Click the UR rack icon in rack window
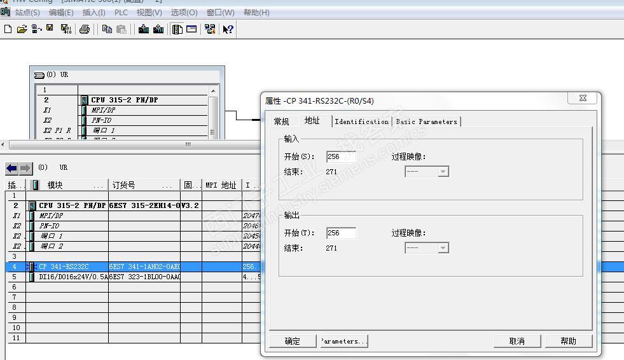Viewport: 624px width, 360px height. pyautogui.click(x=39, y=75)
